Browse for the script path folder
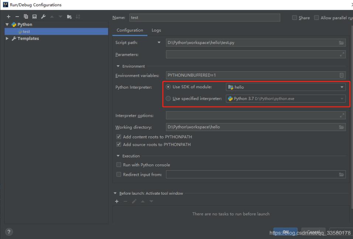353x239 pixels. 341,42
